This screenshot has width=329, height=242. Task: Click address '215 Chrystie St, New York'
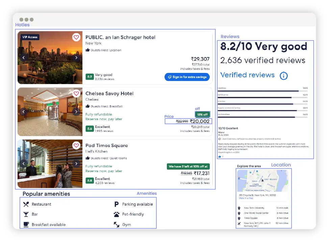(257, 195)
